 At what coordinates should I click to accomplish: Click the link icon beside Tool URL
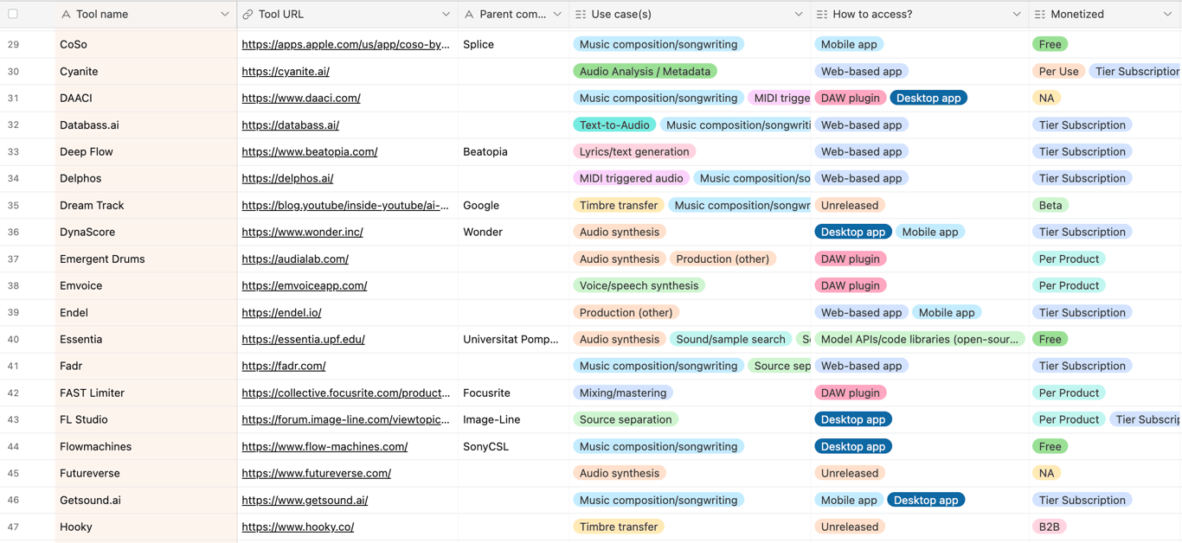[x=247, y=14]
